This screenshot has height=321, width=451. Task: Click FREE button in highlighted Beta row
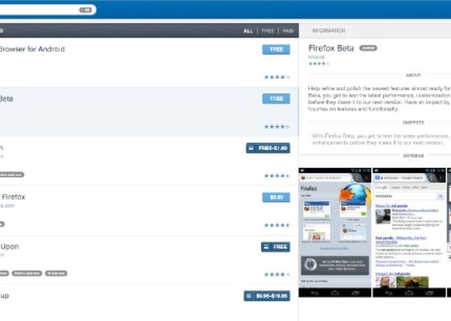point(276,99)
